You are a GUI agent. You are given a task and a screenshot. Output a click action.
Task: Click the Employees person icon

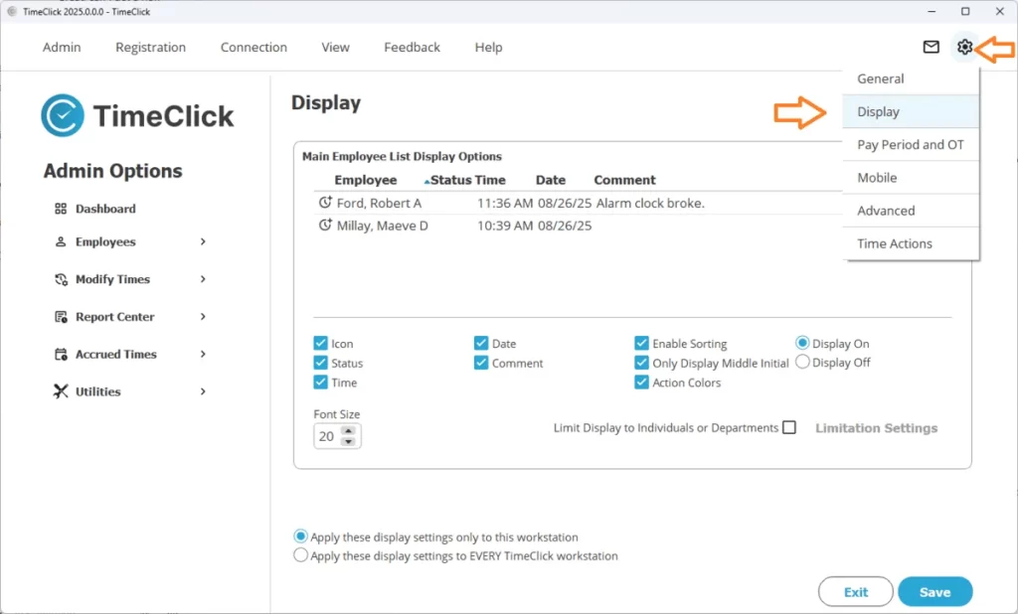coord(61,242)
